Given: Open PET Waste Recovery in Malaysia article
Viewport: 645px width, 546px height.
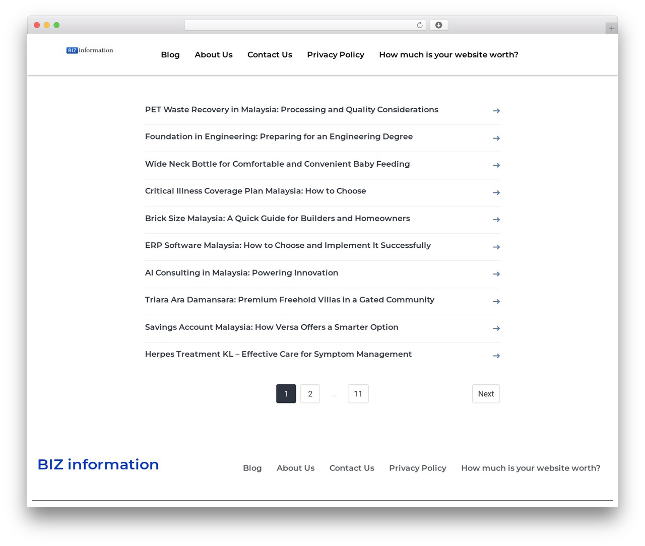Looking at the screenshot, I should click(292, 110).
